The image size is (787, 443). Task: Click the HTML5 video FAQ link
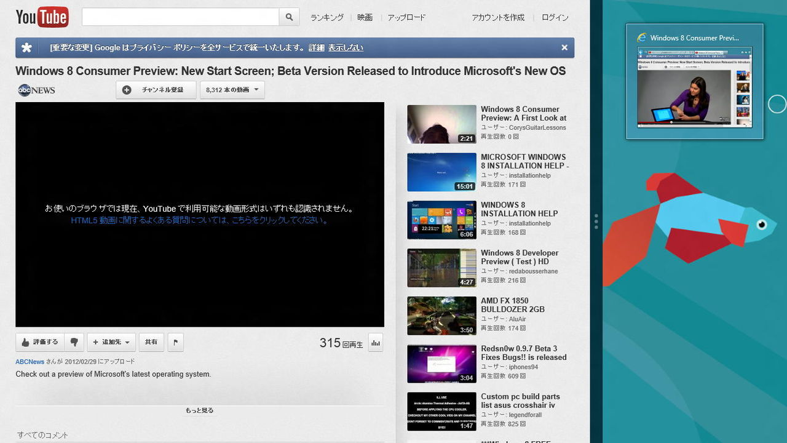pyautogui.click(x=200, y=220)
